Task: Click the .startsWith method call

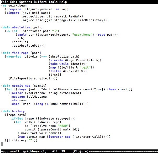Action: click(x=31, y=31)
